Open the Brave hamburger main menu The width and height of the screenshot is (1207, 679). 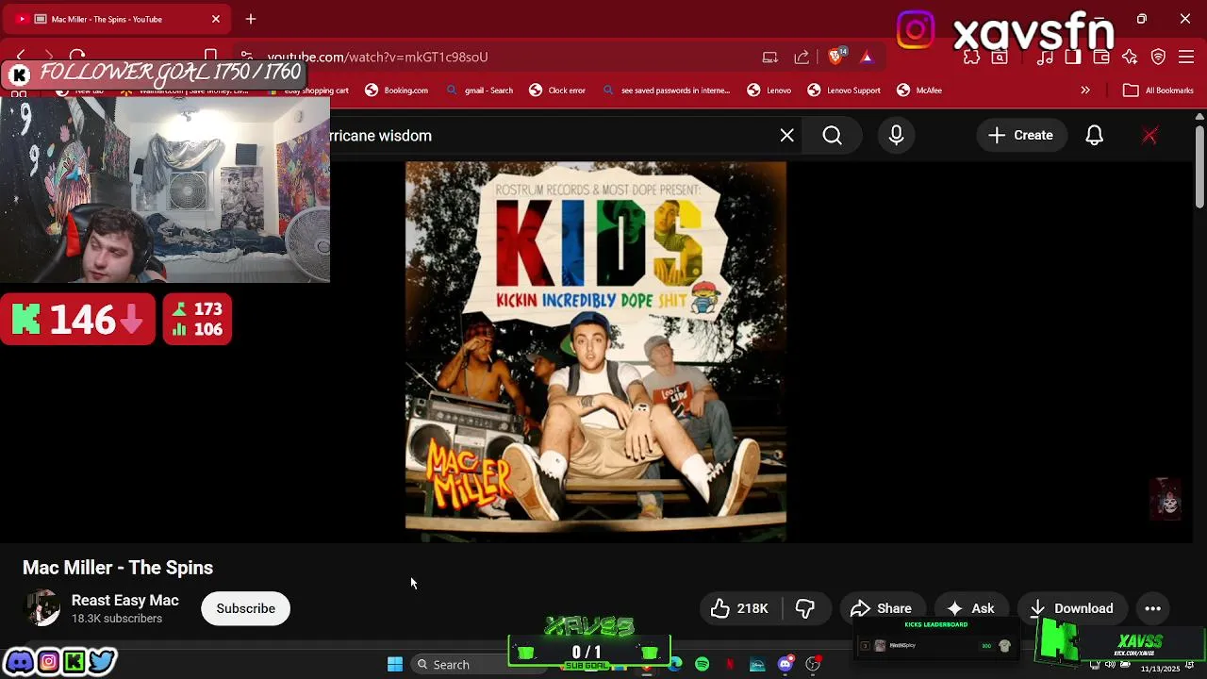click(x=1187, y=58)
